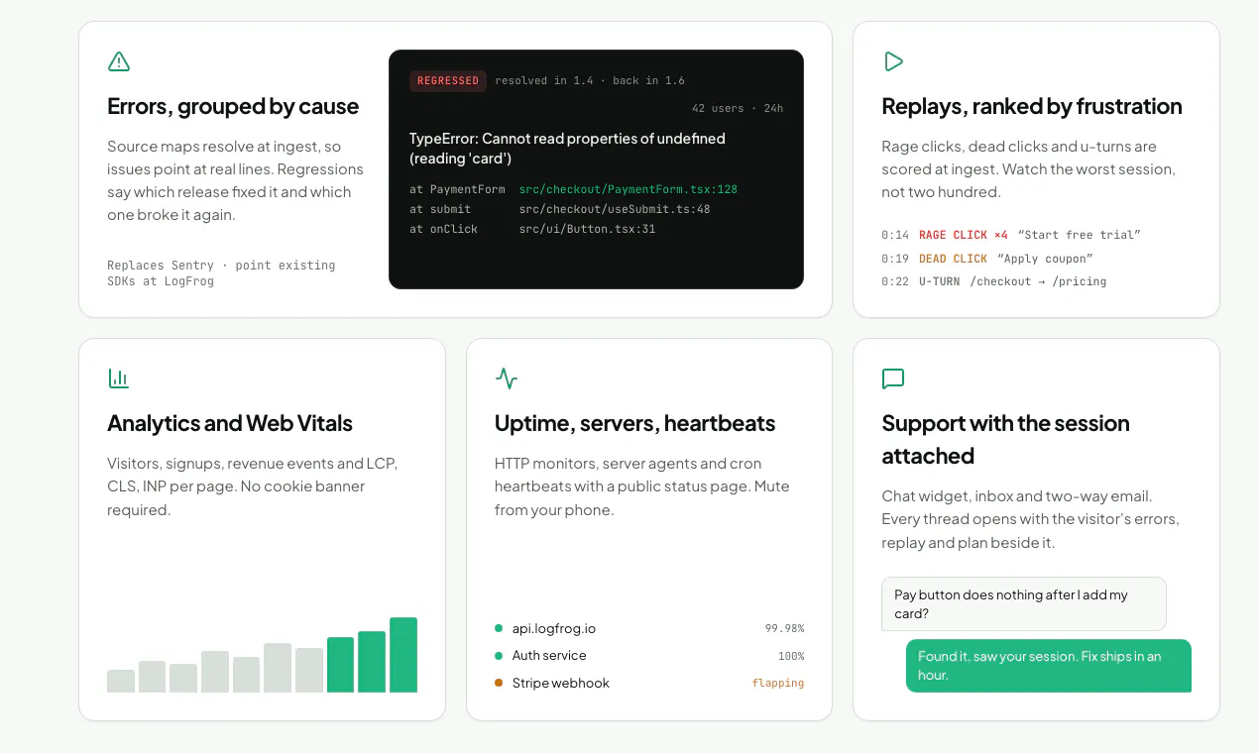Click the 100% uptime value
Screen dimensions: 1259x753
791,656
